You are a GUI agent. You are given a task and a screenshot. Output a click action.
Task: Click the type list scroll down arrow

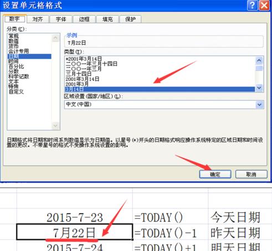pos(259,88)
